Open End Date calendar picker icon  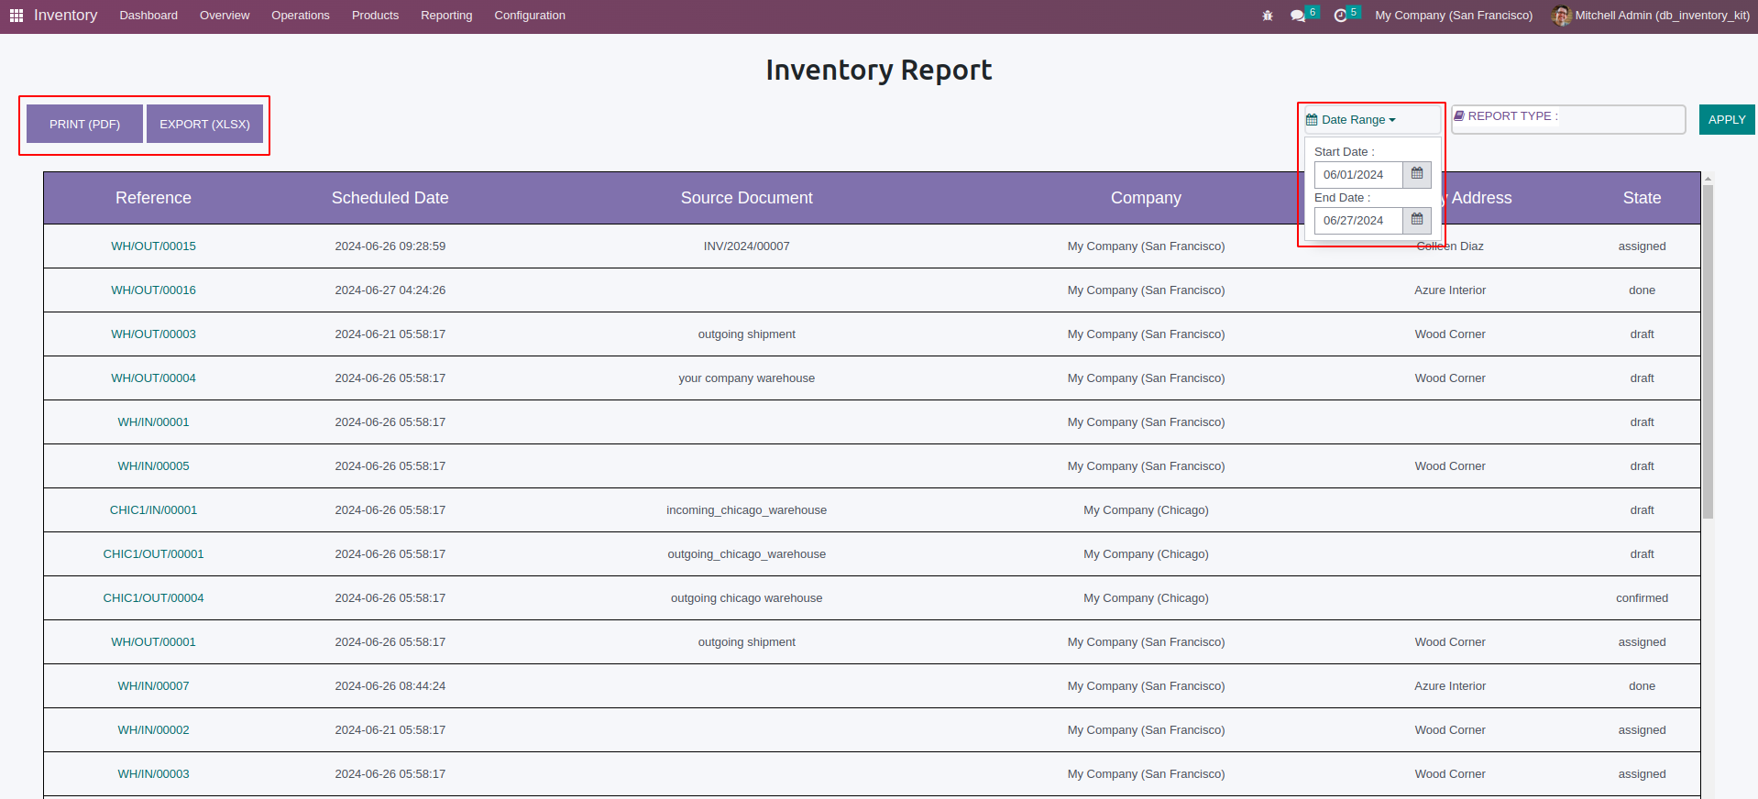tap(1417, 220)
